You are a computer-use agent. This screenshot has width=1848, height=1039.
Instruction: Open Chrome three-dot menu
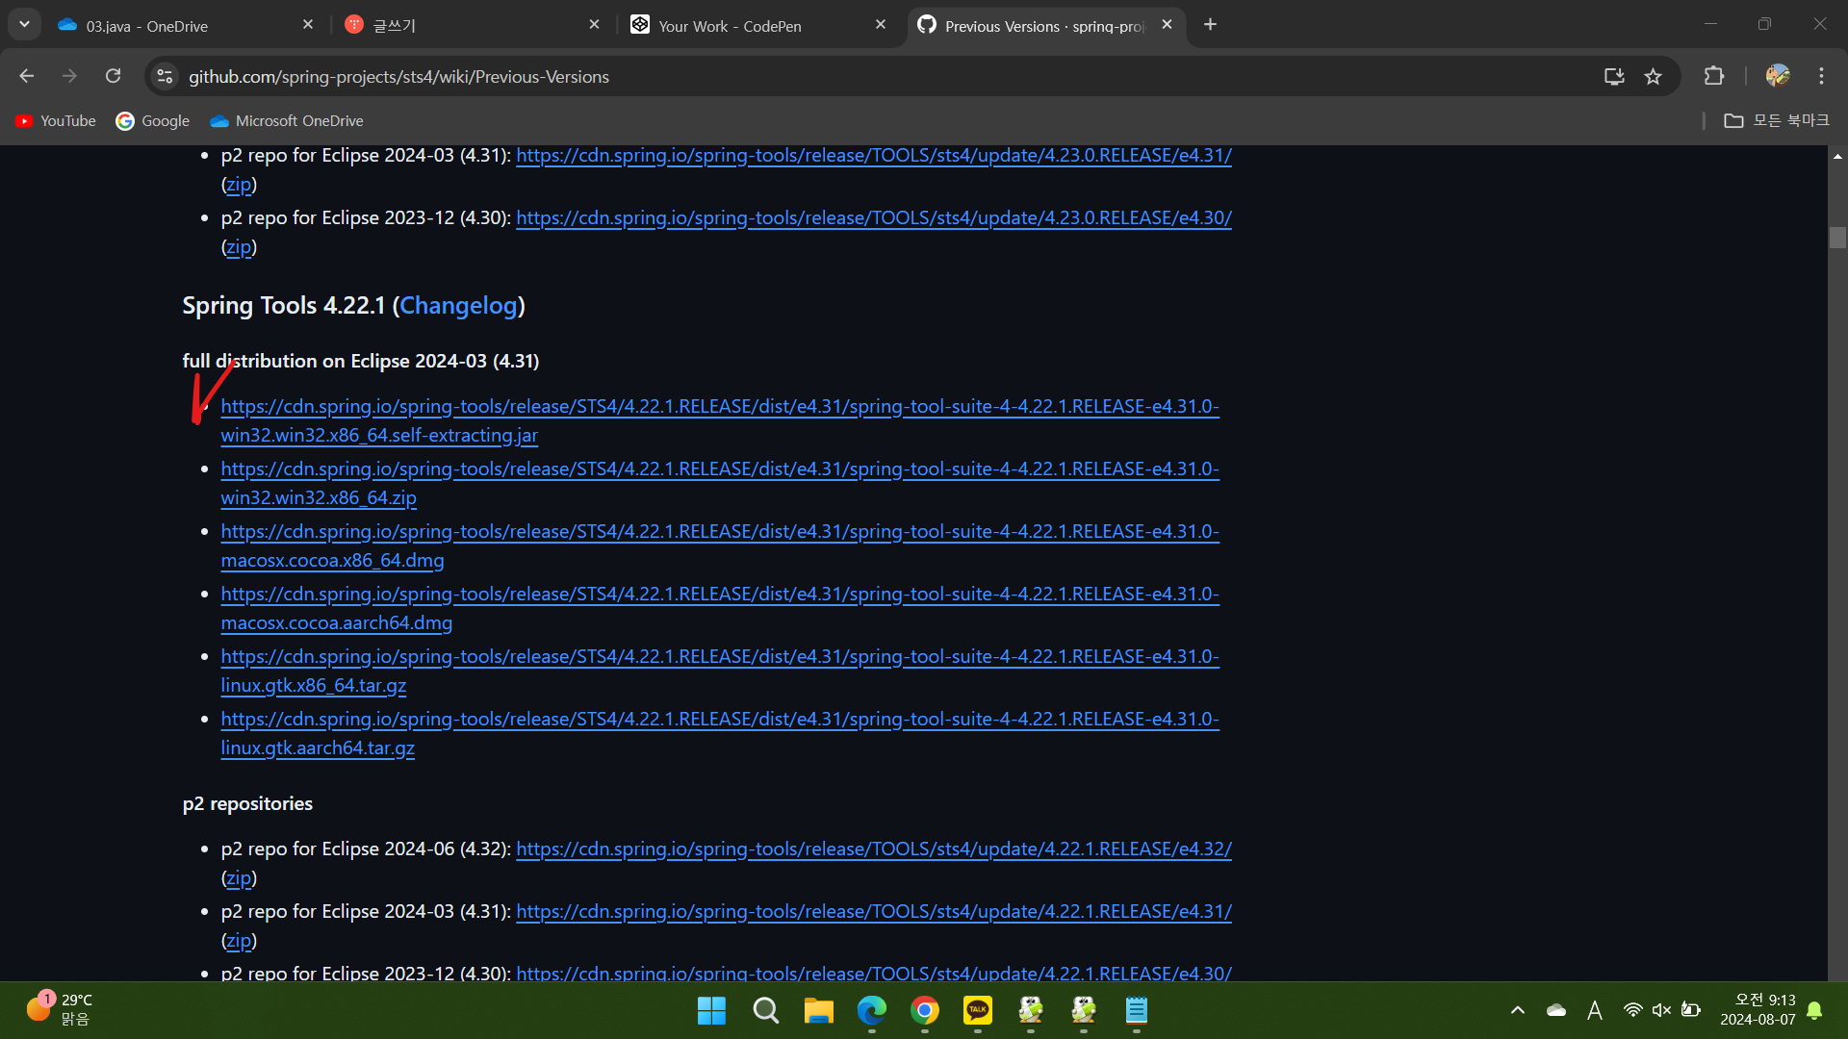[1821, 76]
